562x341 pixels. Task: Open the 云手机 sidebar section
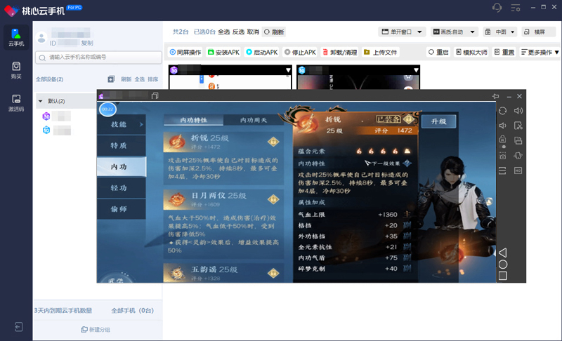pyautogui.click(x=16, y=37)
